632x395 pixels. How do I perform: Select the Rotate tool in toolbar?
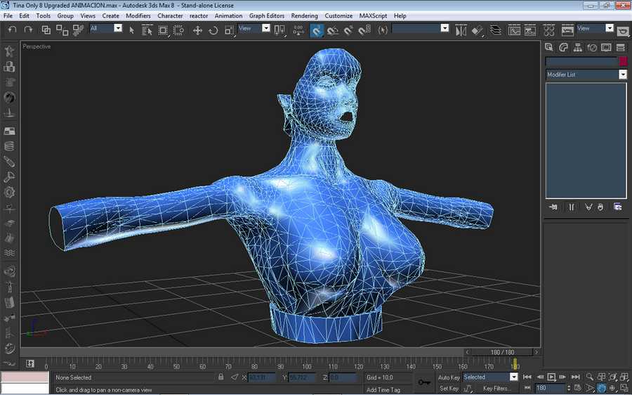point(213,30)
